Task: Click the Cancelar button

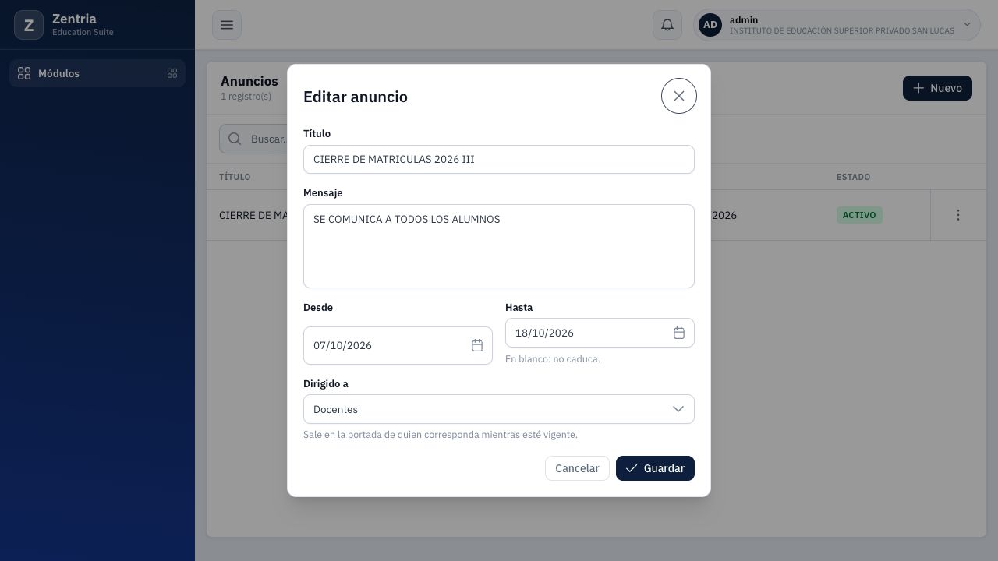Action: pyautogui.click(x=577, y=468)
